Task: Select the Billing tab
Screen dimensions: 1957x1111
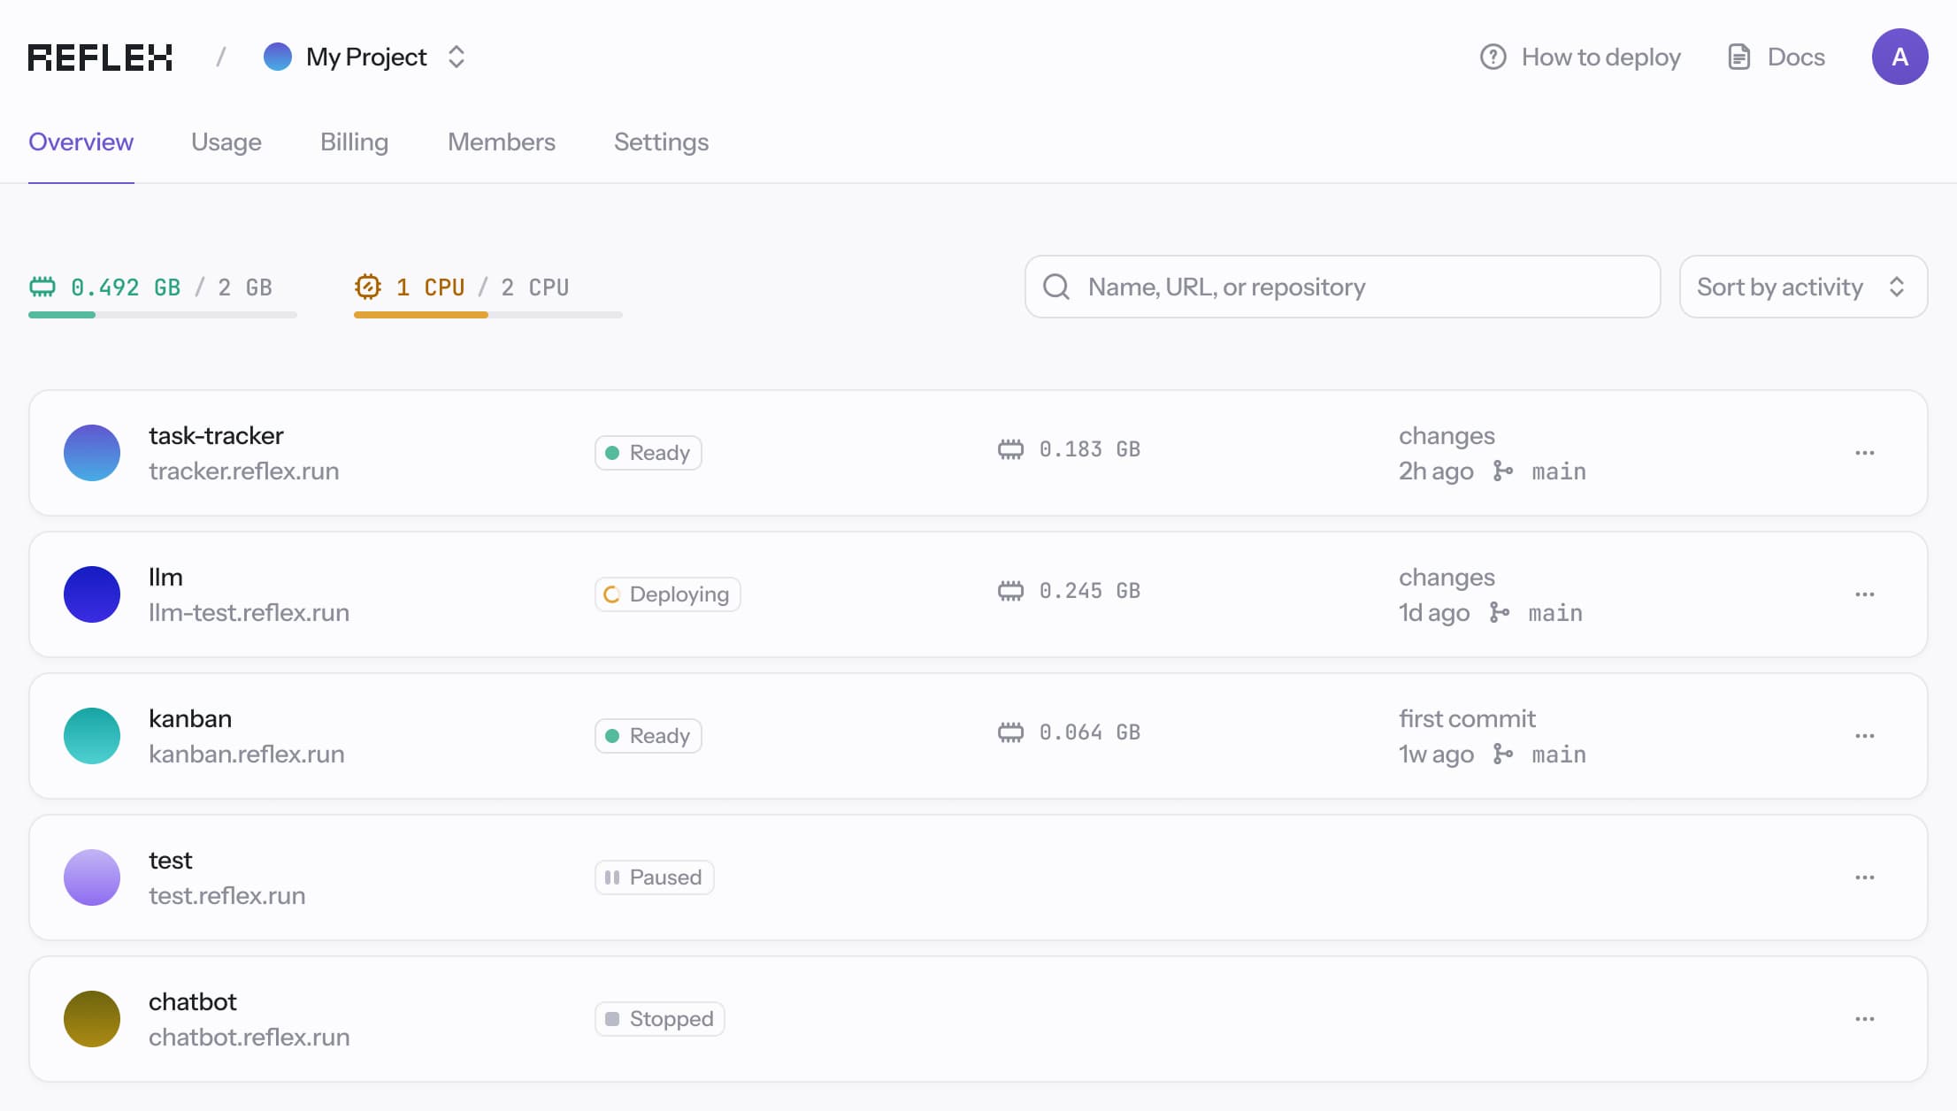Action: (354, 140)
